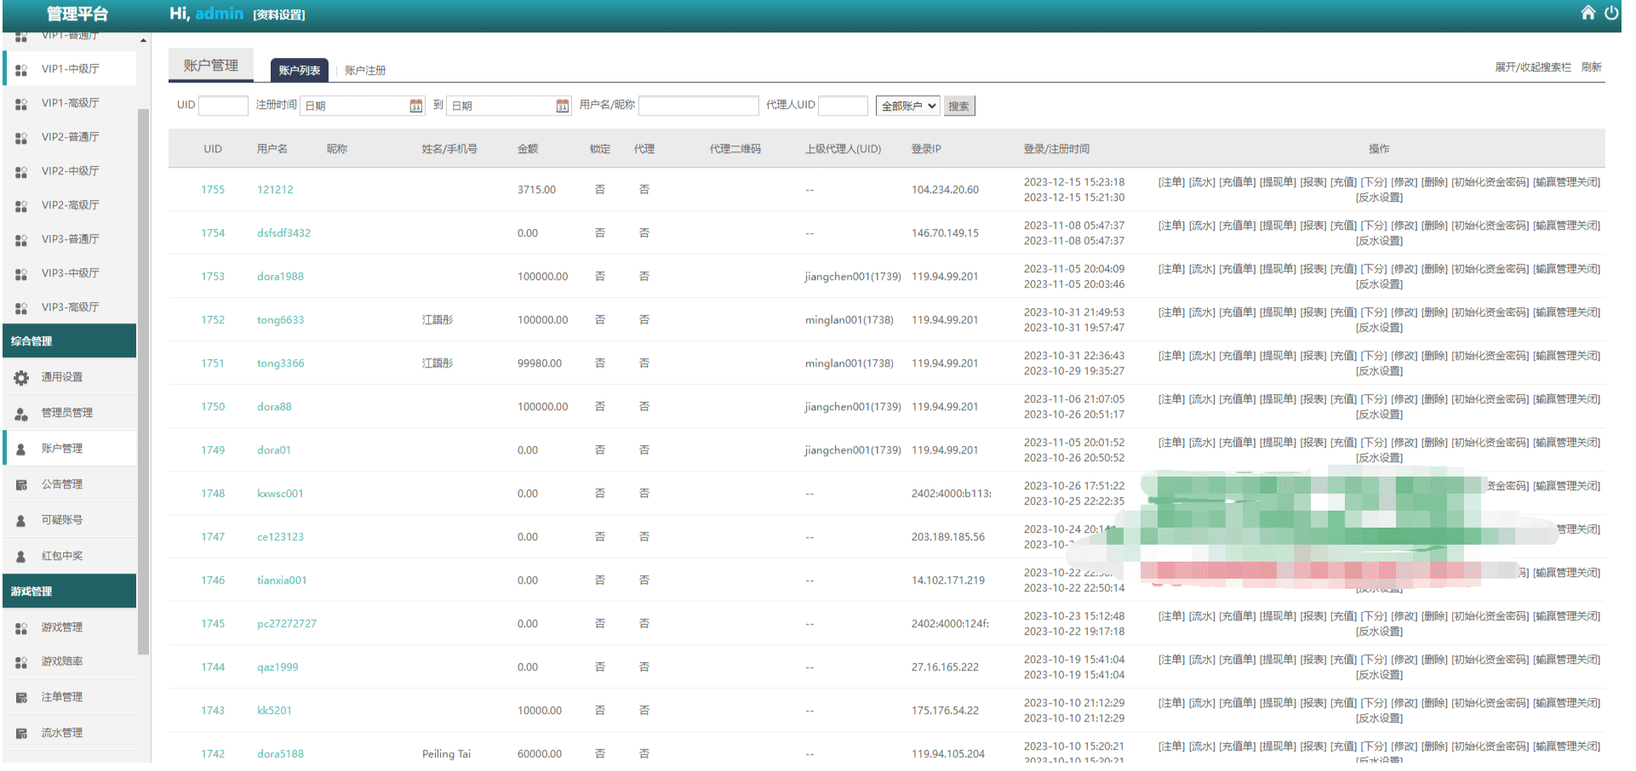Open VIP1-高级厅 sidebar icon
Viewport: 1636px width, 771px height.
(21, 103)
